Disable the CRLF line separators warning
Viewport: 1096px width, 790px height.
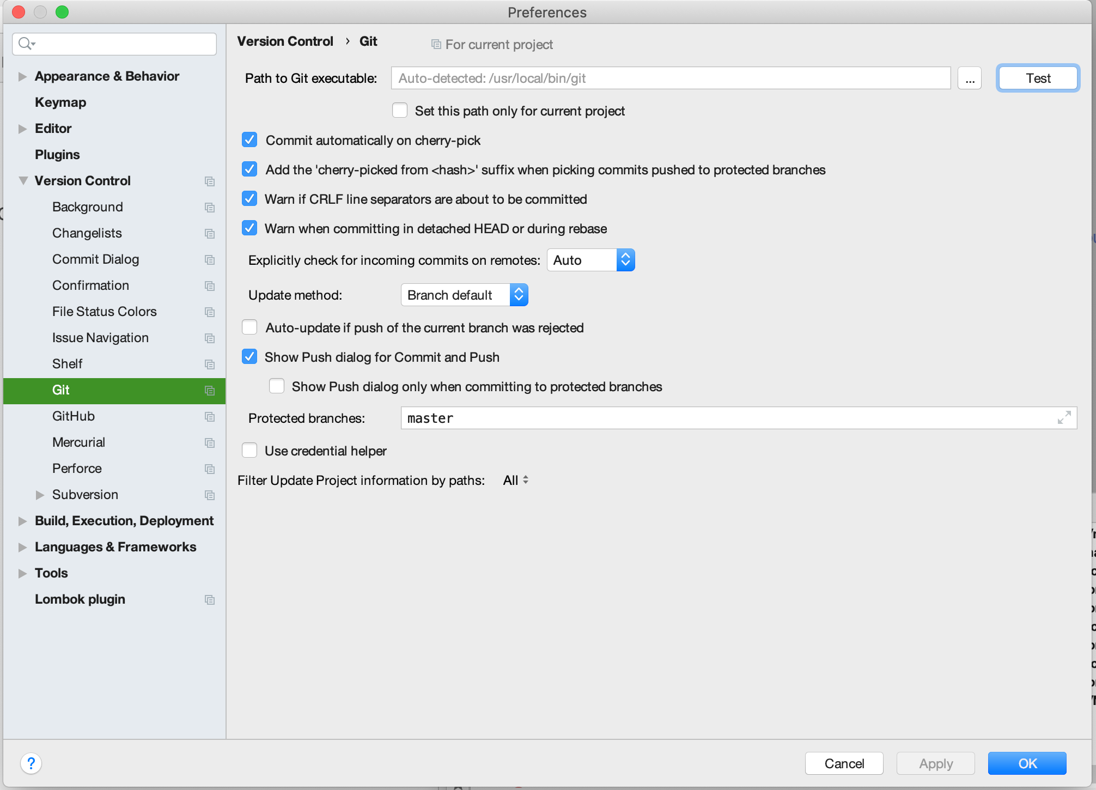pyautogui.click(x=249, y=198)
